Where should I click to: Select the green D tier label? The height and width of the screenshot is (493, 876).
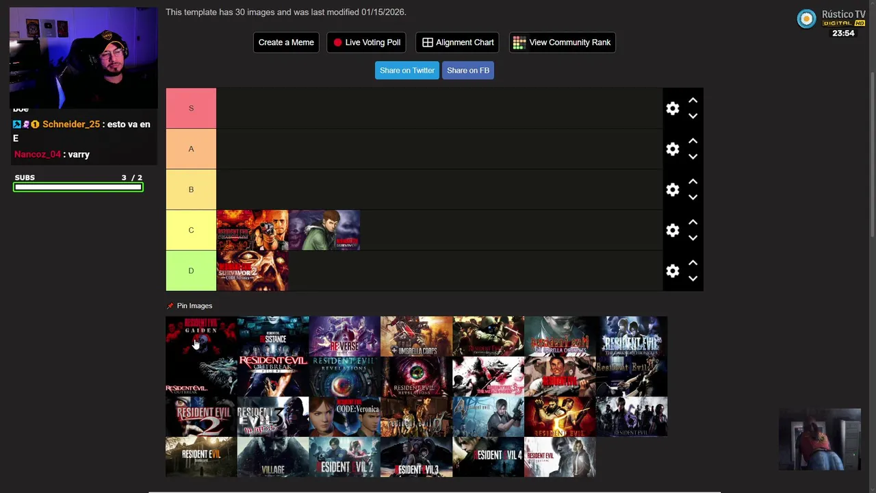191,271
